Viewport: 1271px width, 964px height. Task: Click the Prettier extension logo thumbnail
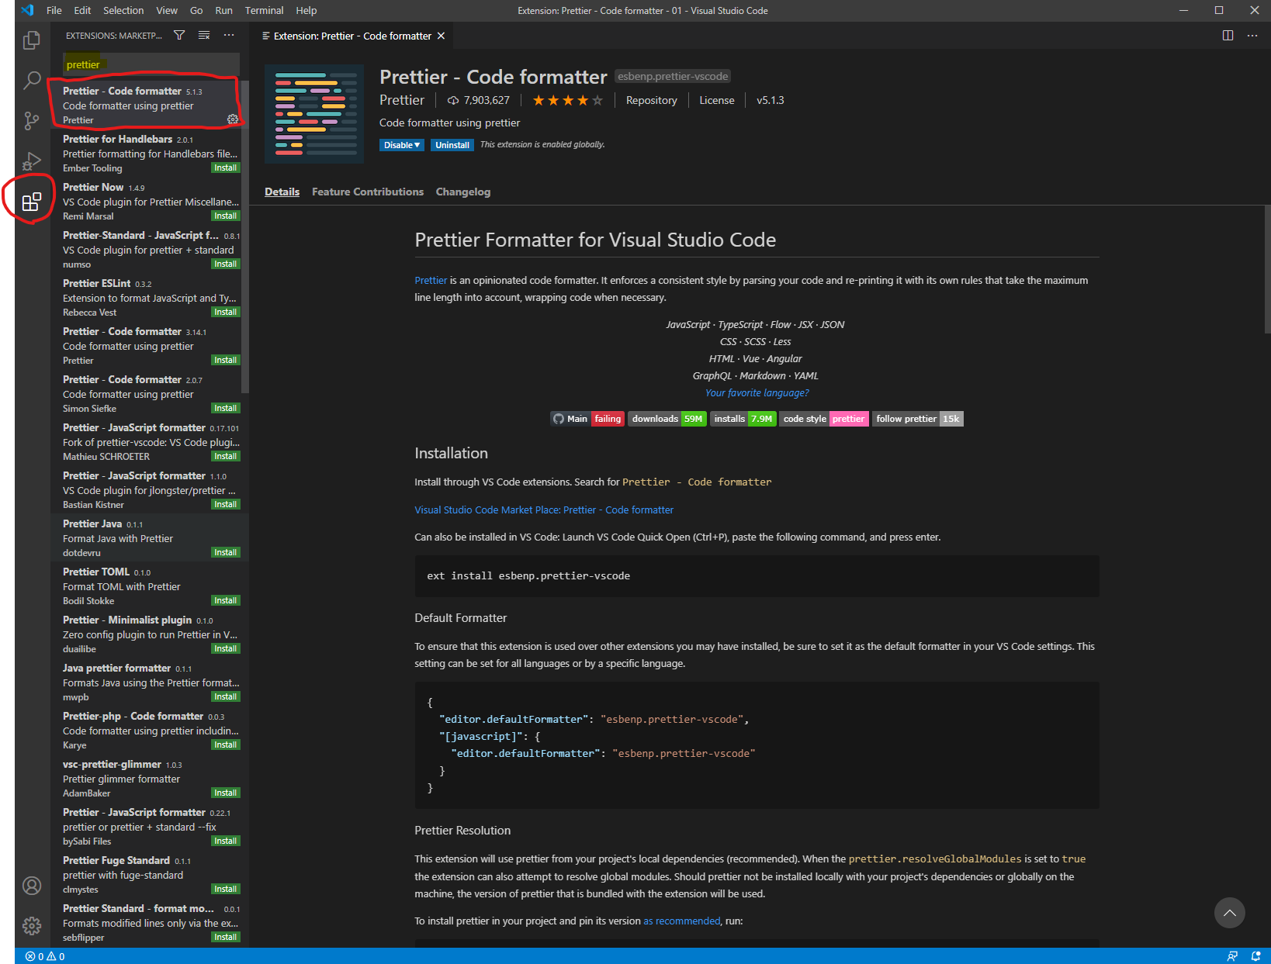[314, 114]
